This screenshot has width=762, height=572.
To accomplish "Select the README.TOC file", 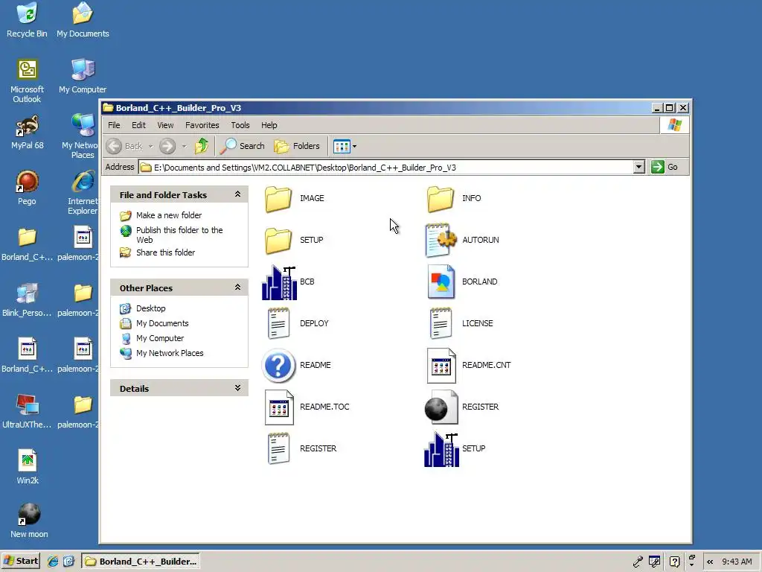I will [279, 407].
